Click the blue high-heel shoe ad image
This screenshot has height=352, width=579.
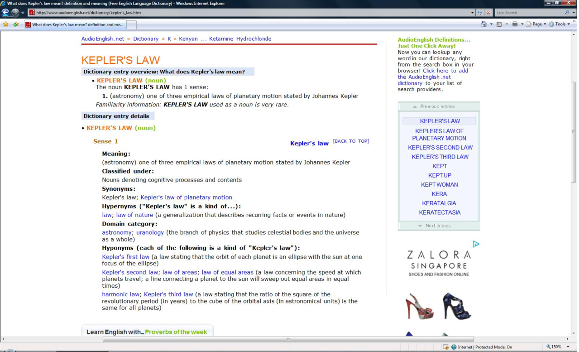coord(457,306)
